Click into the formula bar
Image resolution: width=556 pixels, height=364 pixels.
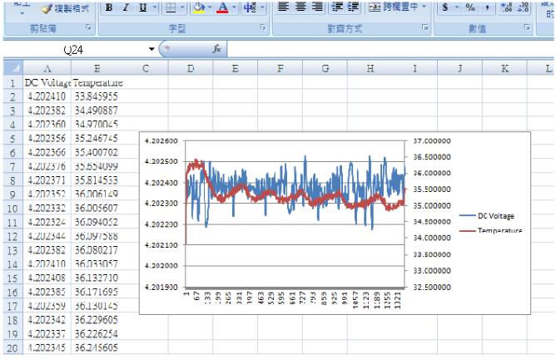coord(390,50)
